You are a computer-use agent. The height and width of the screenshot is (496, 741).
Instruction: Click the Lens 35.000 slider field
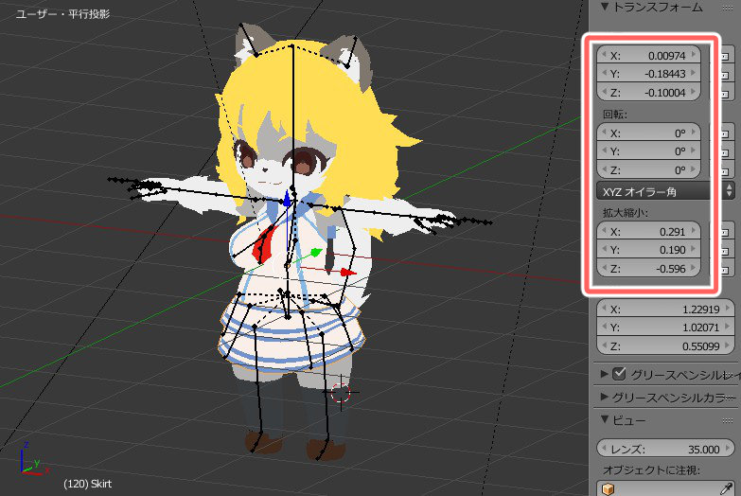coord(653,449)
